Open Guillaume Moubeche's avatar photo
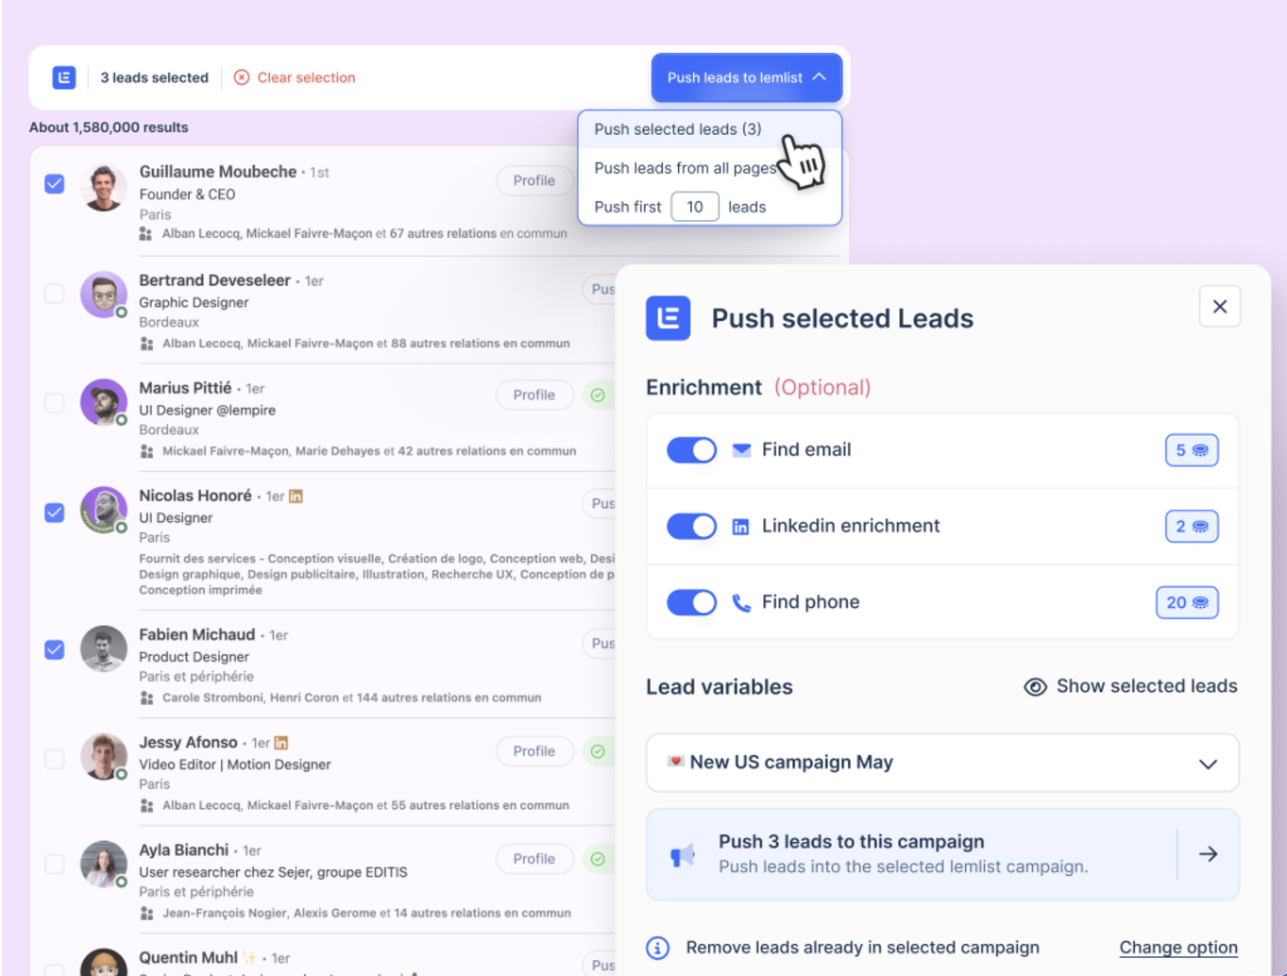 104,187
